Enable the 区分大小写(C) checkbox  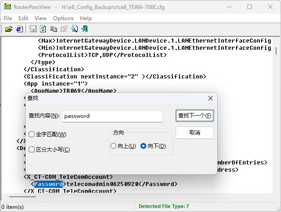click(x=32, y=149)
